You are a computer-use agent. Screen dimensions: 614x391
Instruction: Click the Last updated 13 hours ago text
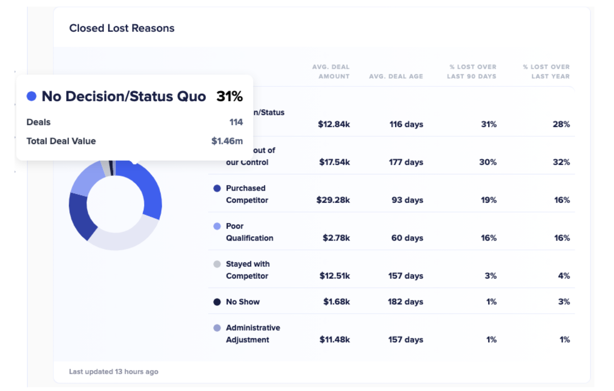coord(114,371)
